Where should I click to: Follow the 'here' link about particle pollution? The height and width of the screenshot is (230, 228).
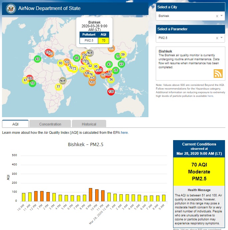pyautogui.click(x=210, y=96)
